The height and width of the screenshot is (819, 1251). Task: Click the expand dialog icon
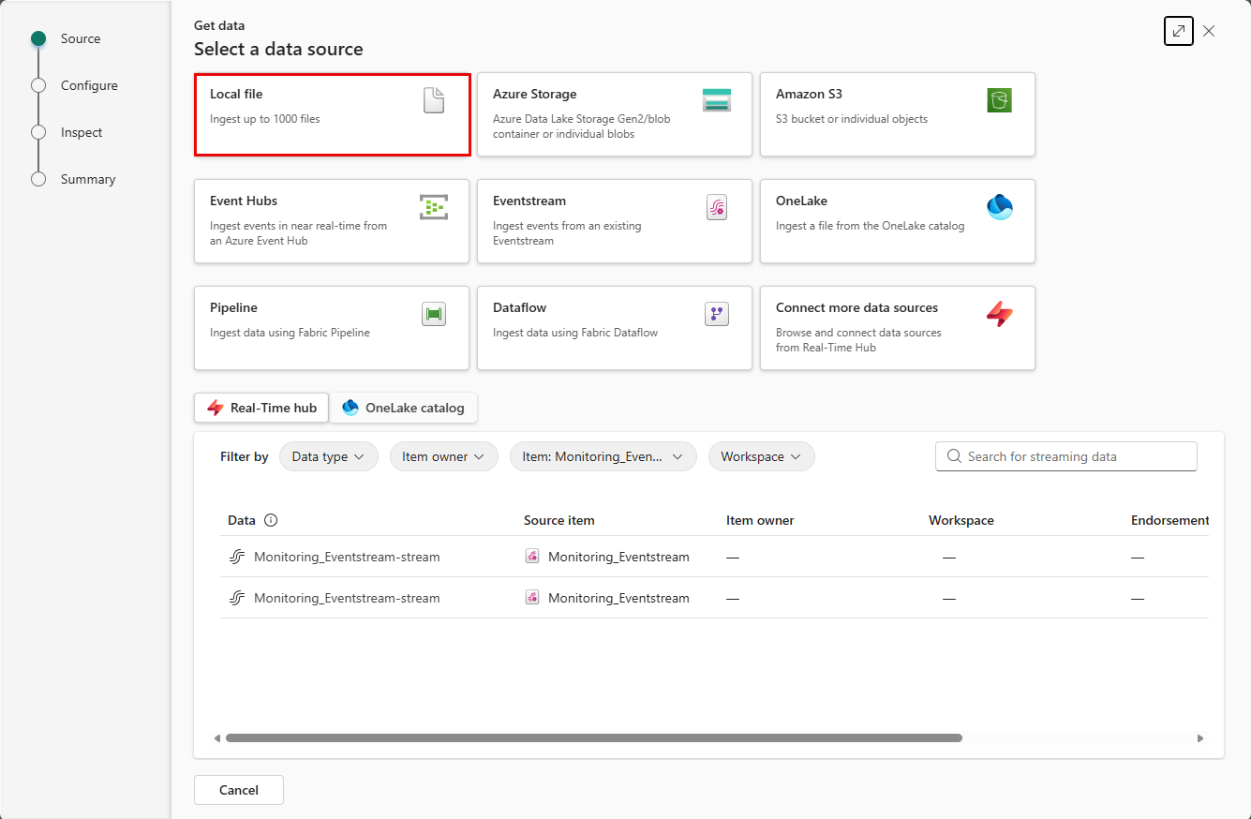click(x=1178, y=31)
